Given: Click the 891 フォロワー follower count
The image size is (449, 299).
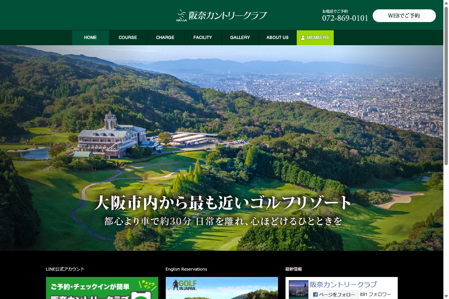Looking at the screenshot, I should click(375, 295).
